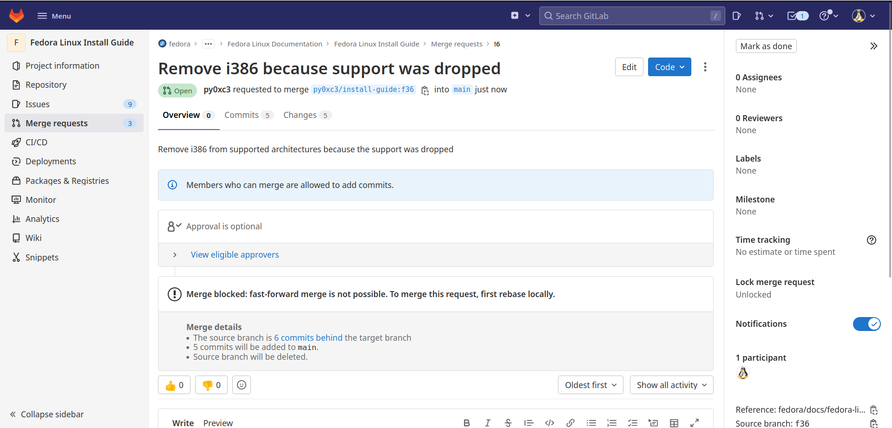Click the main target branch link

(x=462, y=90)
